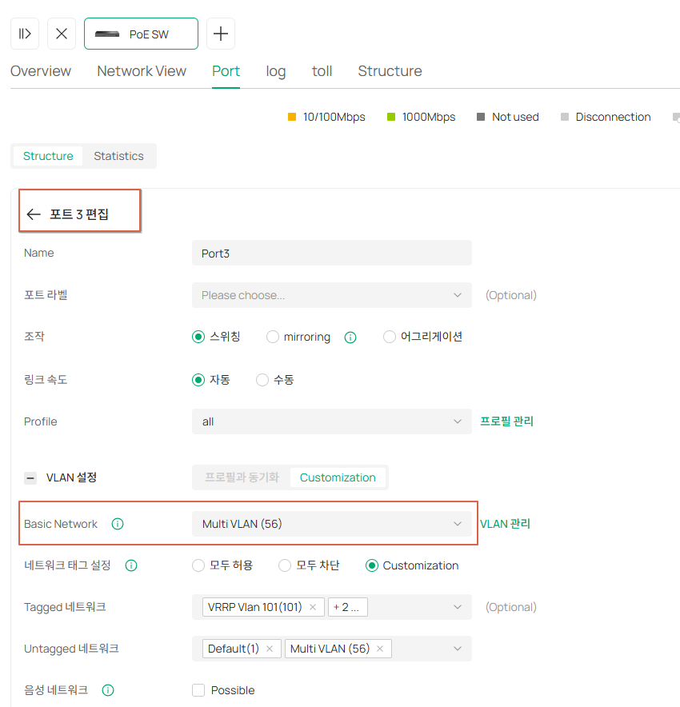Click info icon beside 음성 네트워크

point(108,690)
